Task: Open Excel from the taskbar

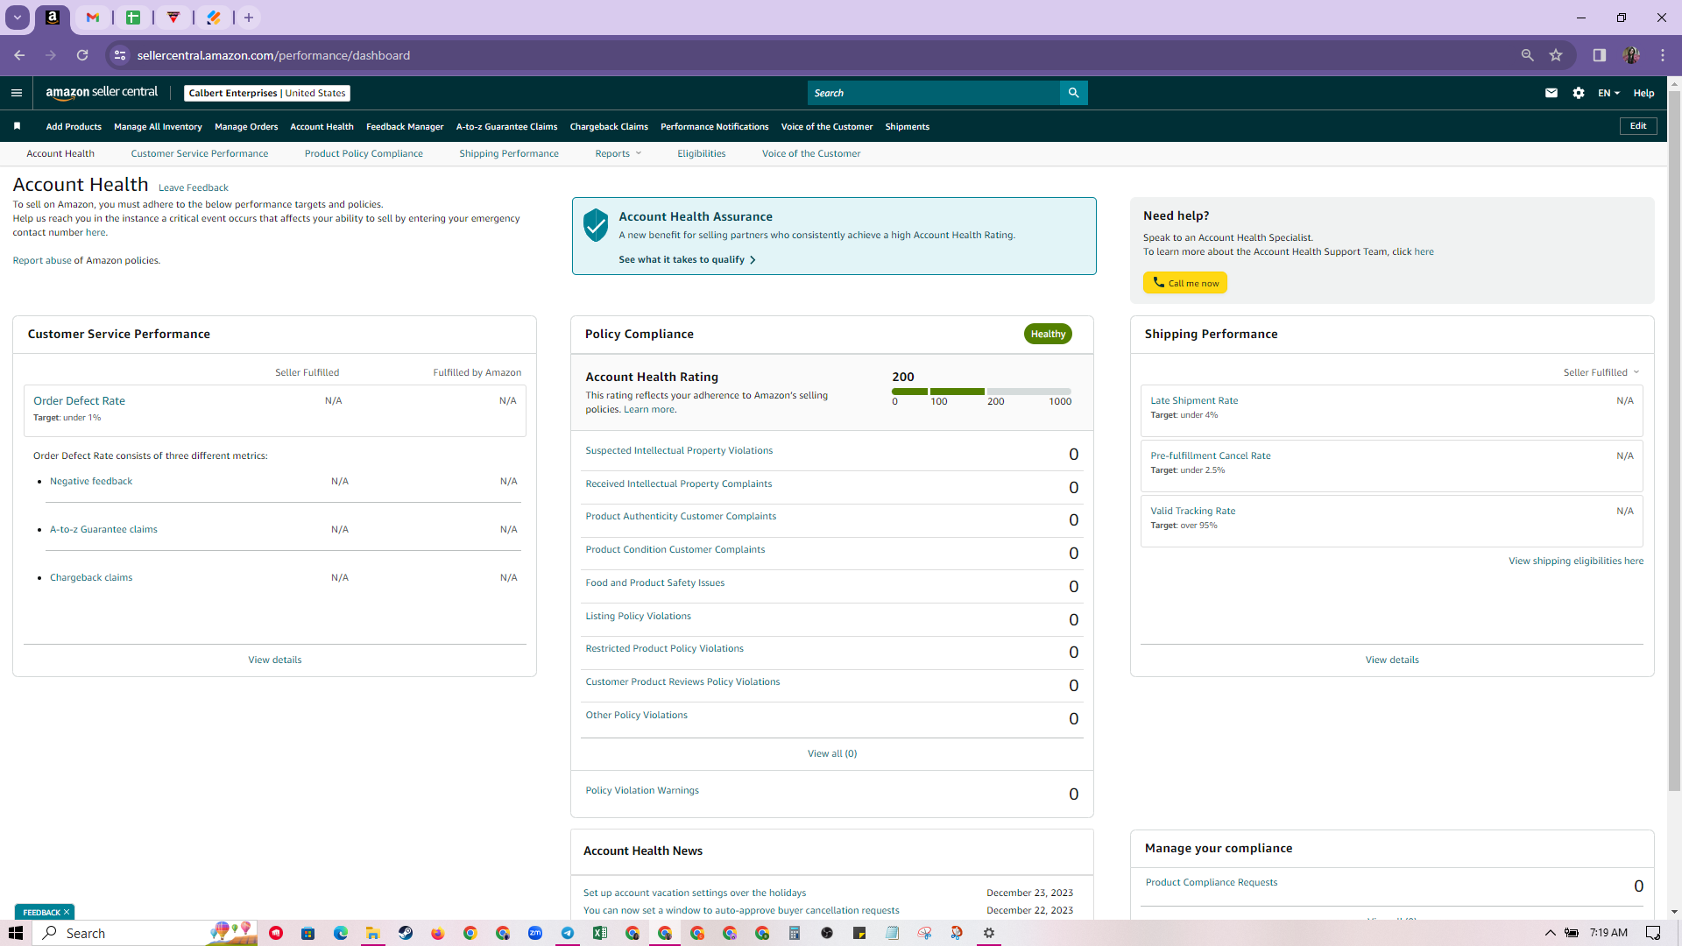Action: [x=600, y=933]
